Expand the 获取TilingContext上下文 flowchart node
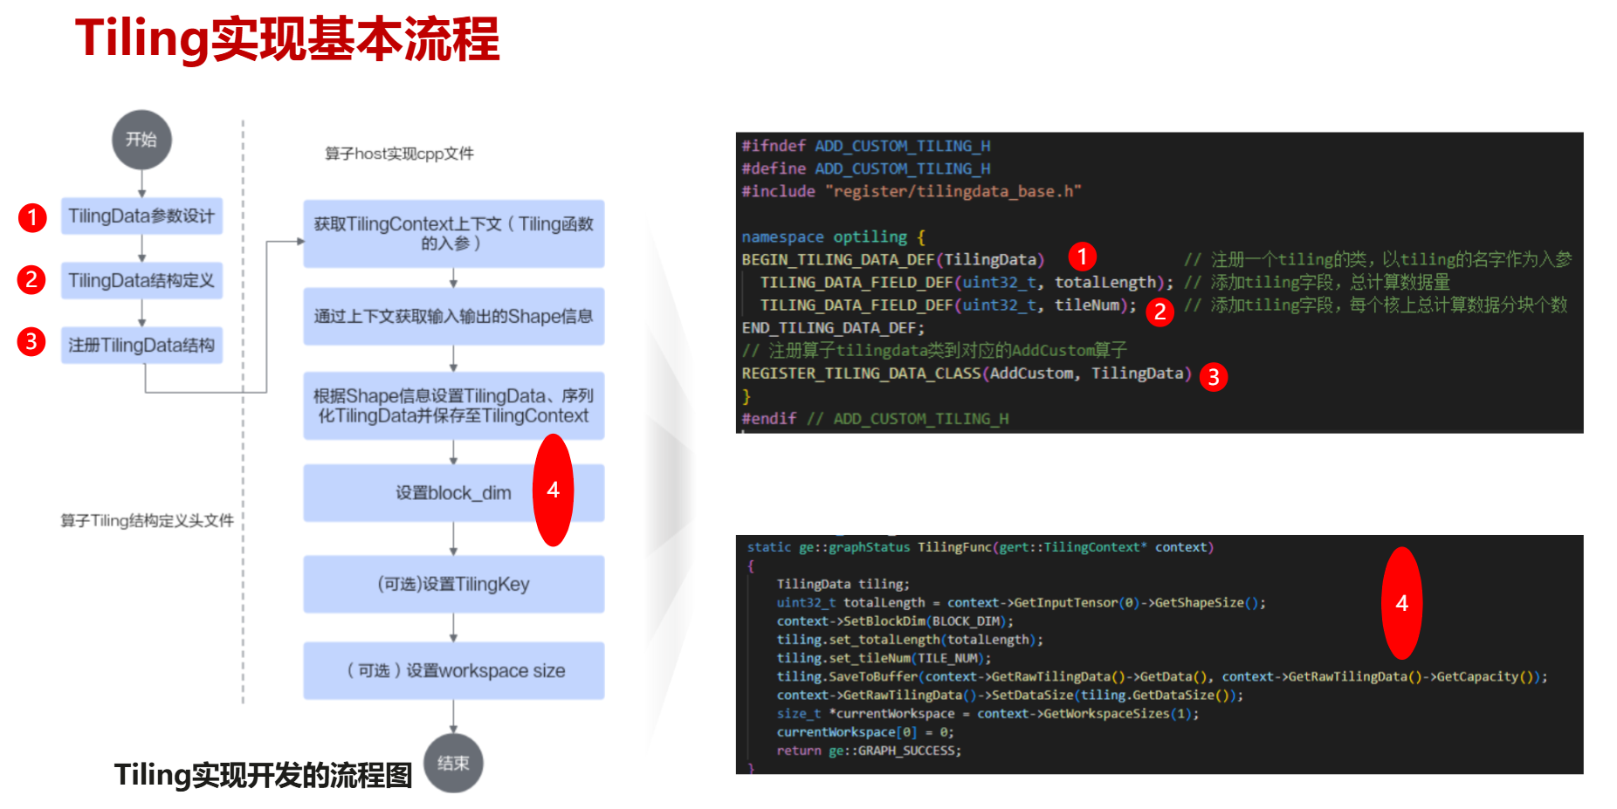Screen dimensions: 1617x809 pyautogui.click(x=452, y=233)
